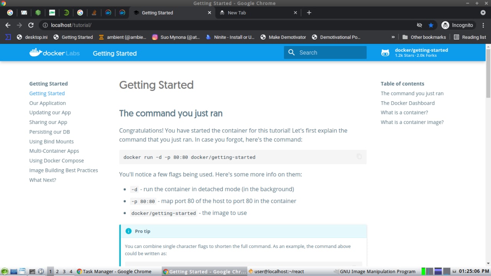Go to Multi-Container Apps page
Viewport: 491px width, 276px height.
(x=54, y=151)
